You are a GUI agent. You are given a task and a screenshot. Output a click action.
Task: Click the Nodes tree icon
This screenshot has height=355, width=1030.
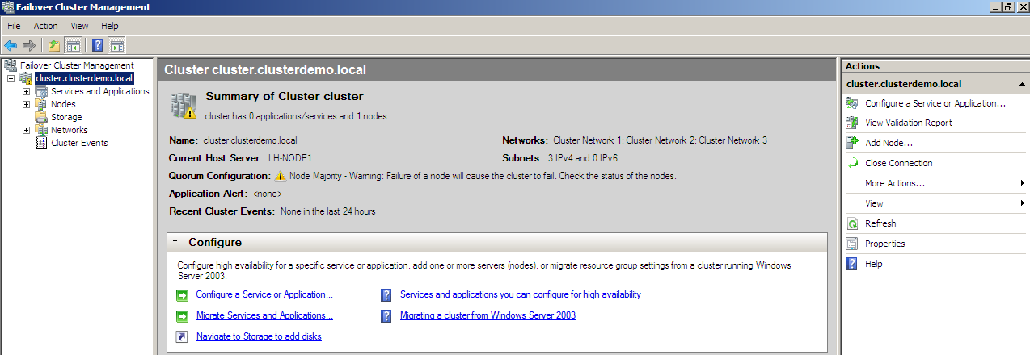[41, 104]
